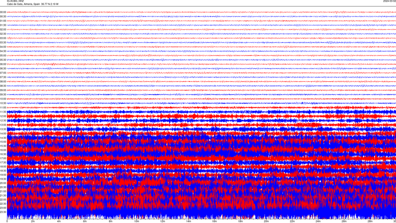This screenshot has width=396, height=223.
Task: Select the 00:00 time row label
Action: point(3,12)
